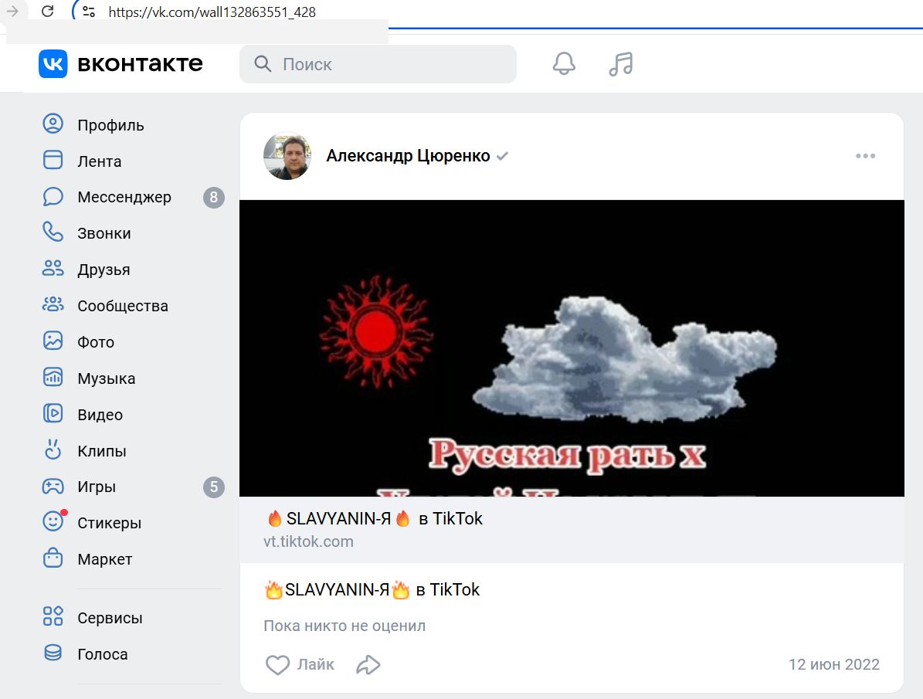923x699 pixels.
Task: Open notifications with the bell icon
Action: 563,64
